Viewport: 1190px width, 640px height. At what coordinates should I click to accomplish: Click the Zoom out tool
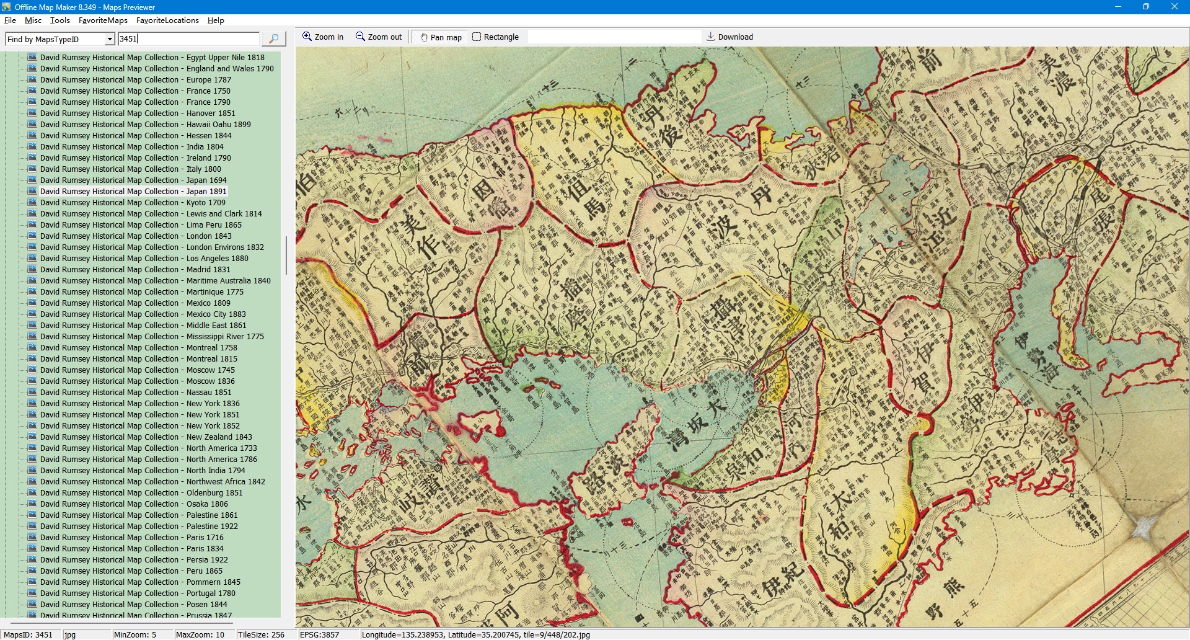point(379,37)
